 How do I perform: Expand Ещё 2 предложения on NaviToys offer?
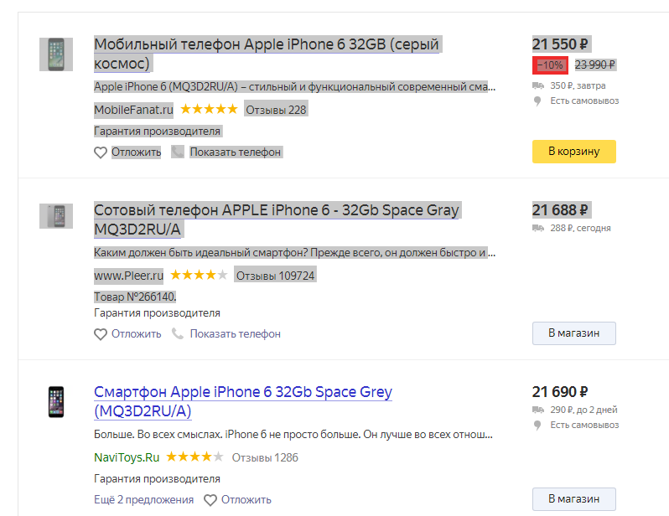[143, 499]
